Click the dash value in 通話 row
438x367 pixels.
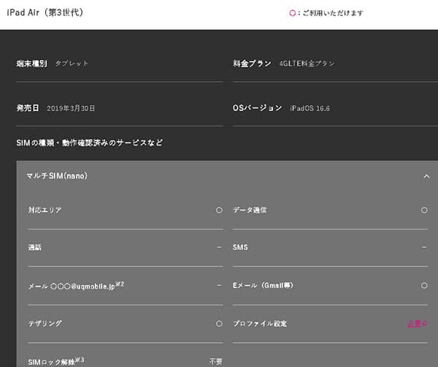click(219, 247)
